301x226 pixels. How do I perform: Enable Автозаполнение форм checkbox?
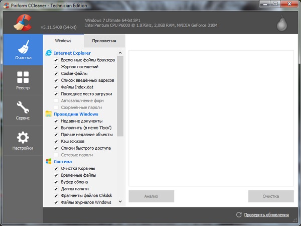(56, 100)
